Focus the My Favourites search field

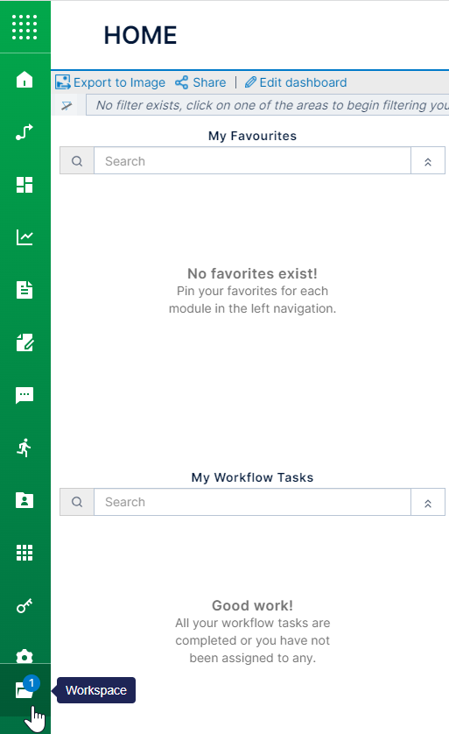click(252, 161)
